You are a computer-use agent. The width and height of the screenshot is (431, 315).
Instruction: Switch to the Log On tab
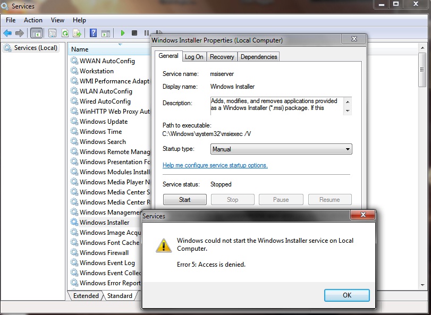coord(194,57)
